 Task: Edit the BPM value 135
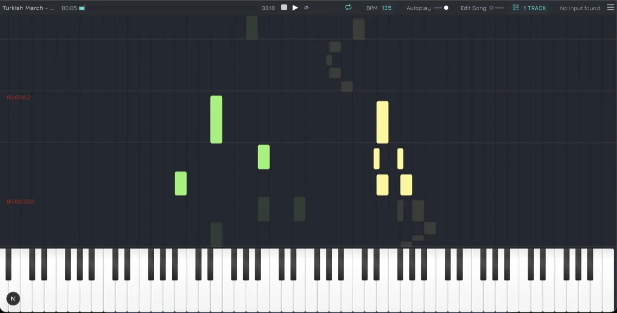click(387, 8)
